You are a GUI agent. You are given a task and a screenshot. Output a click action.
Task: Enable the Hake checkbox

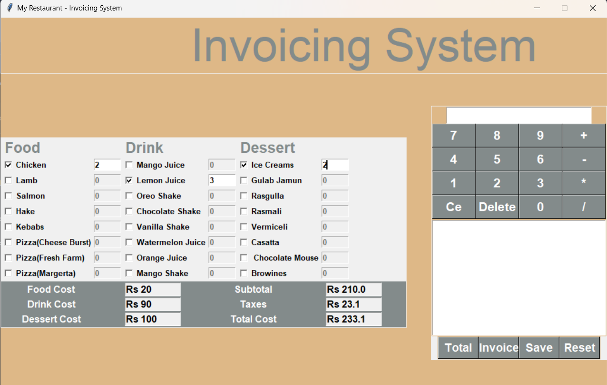pyautogui.click(x=8, y=211)
